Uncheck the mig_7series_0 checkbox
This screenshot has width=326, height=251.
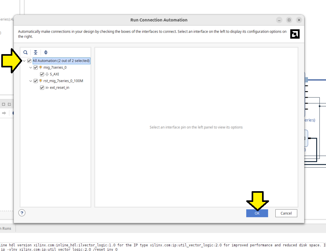tap(36, 67)
